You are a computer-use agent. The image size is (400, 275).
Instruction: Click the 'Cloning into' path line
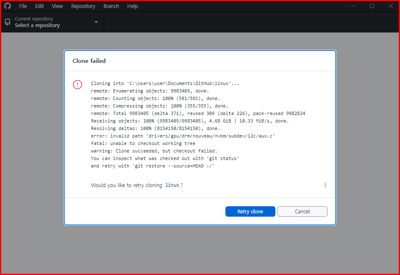[165, 83]
